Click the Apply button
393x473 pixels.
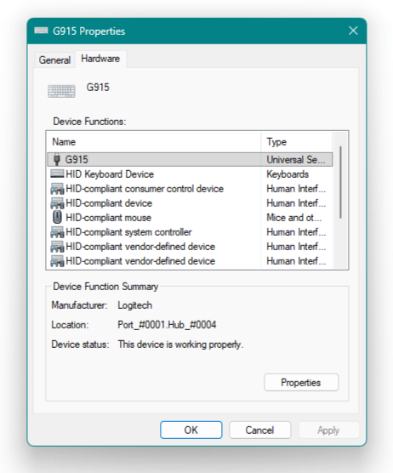(328, 430)
